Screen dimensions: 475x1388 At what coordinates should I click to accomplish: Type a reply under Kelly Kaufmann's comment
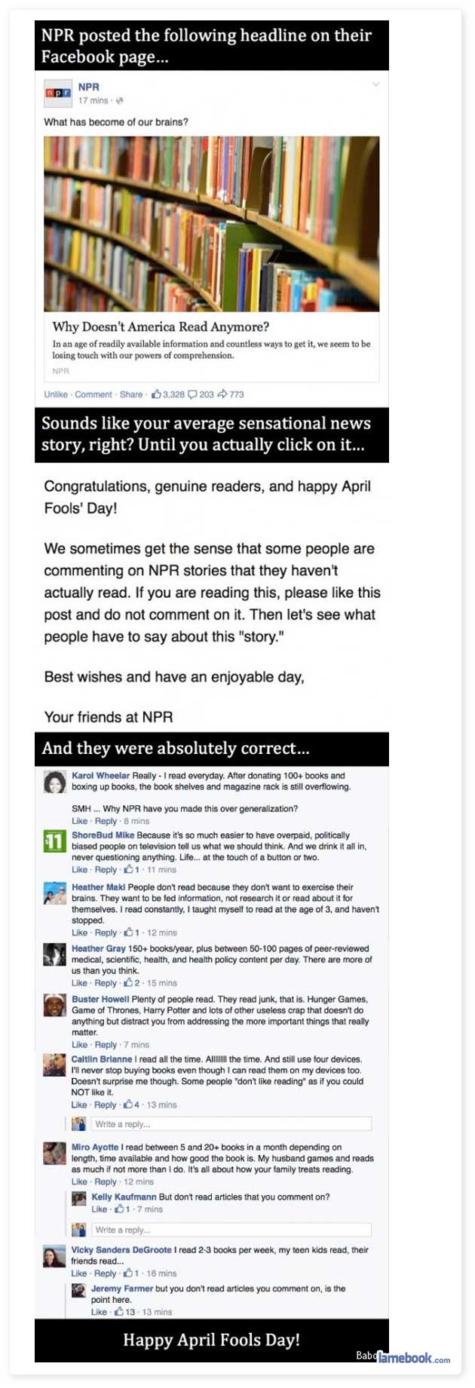point(231,1230)
